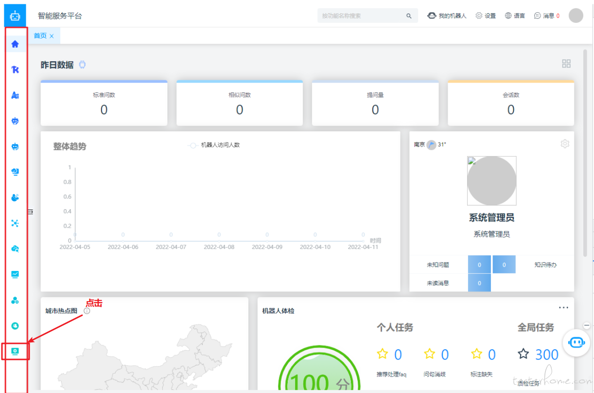Click the icon next to 昨日数据 heading
The width and height of the screenshot is (594, 393).
pos(82,65)
